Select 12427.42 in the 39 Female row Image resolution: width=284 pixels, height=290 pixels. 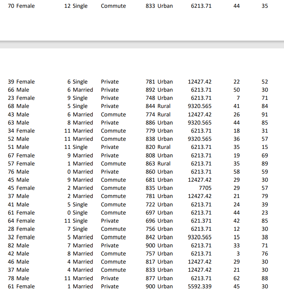pyautogui.click(x=200, y=82)
